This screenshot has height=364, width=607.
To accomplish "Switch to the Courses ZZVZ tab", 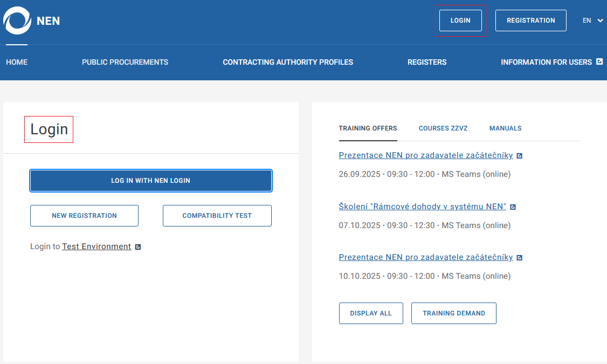I will [443, 128].
